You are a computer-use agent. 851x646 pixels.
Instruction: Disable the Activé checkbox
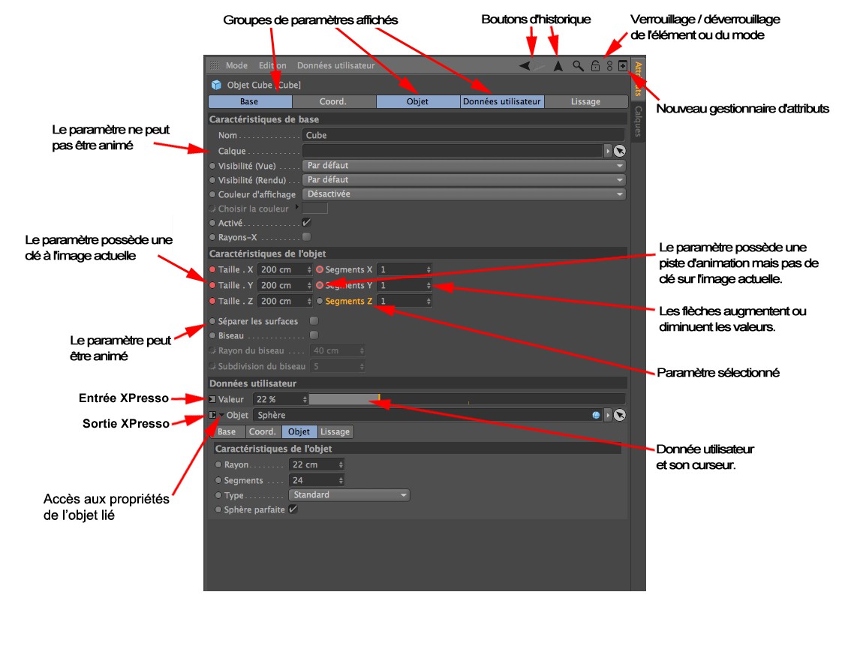[x=306, y=223]
